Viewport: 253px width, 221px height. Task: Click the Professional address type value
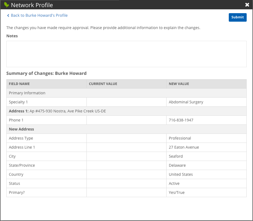tap(180, 138)
